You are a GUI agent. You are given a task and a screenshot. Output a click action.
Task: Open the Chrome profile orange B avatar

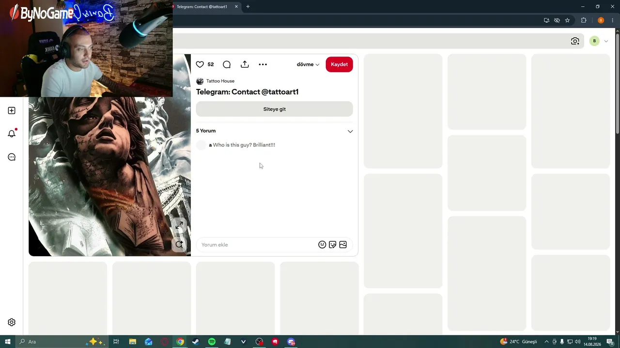[601, 20]
